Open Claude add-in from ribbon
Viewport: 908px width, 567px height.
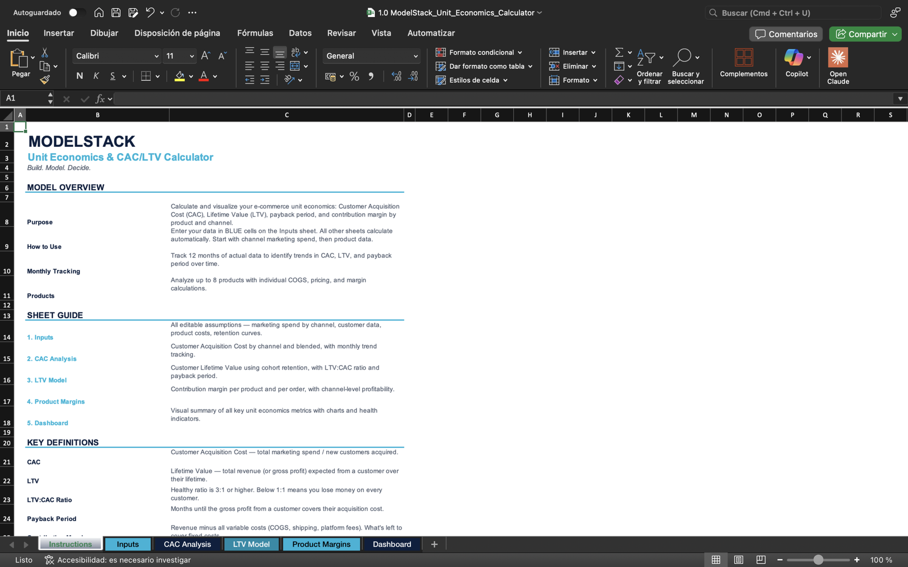pyautogui.click(x=838, y=58)
